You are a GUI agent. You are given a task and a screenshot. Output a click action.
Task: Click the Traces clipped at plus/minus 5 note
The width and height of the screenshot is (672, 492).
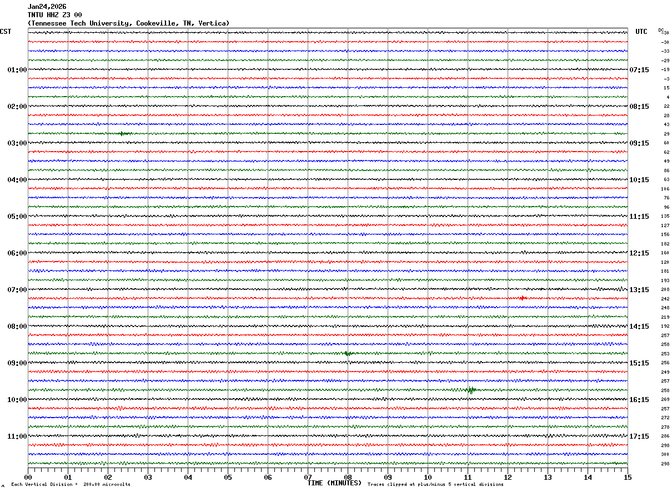[435, 485]
